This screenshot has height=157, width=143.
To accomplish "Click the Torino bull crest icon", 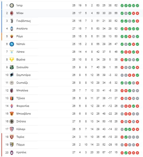I will click(x=12, y=137).
